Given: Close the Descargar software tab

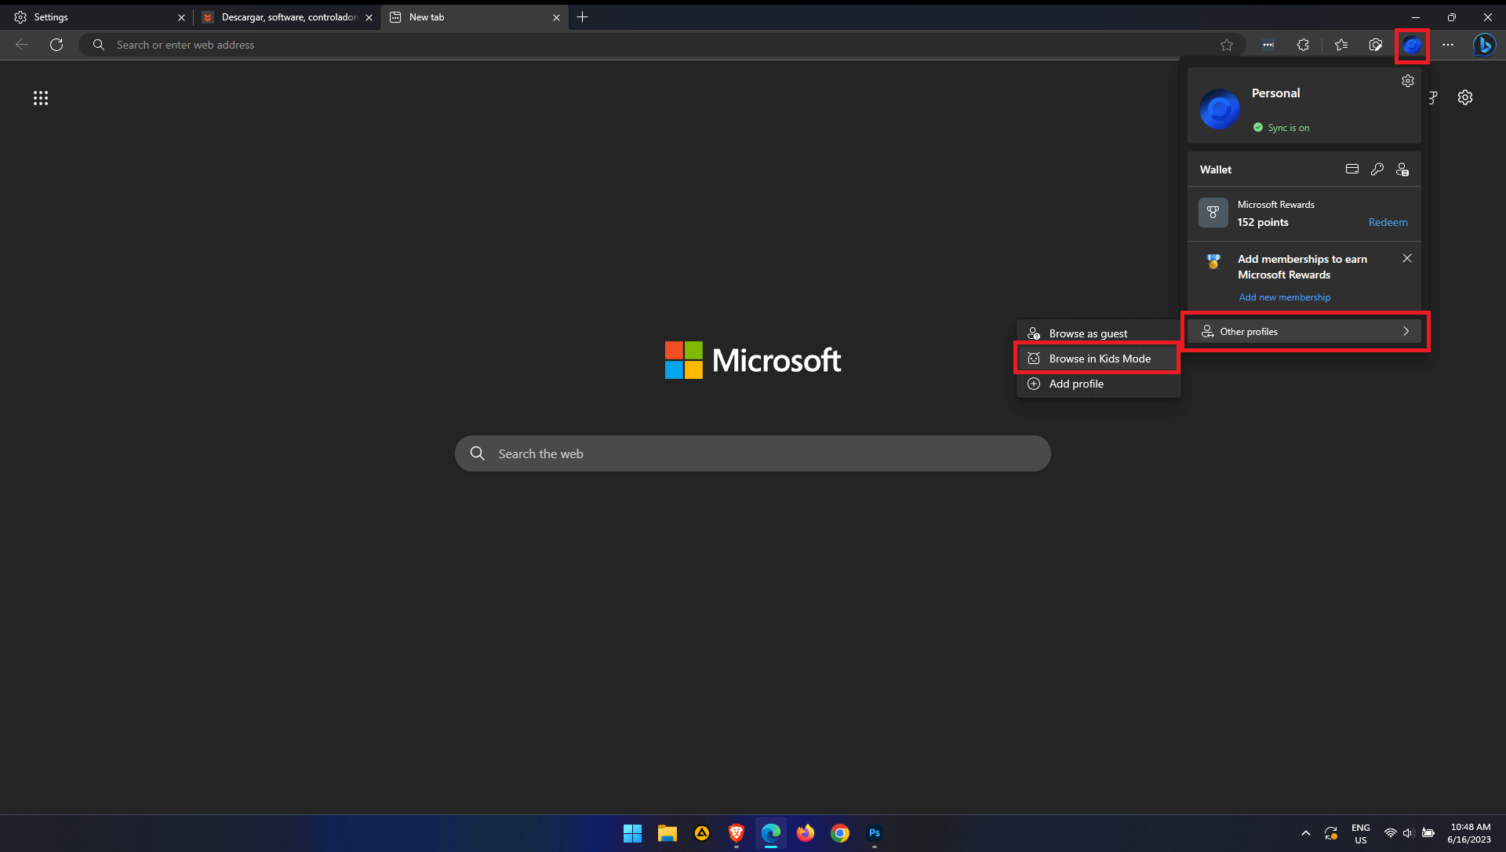Looking at the screenshot, I should [369, 17].
